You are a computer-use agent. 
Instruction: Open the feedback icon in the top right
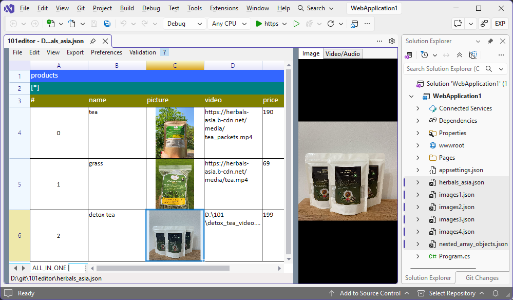tap(458, 24)
